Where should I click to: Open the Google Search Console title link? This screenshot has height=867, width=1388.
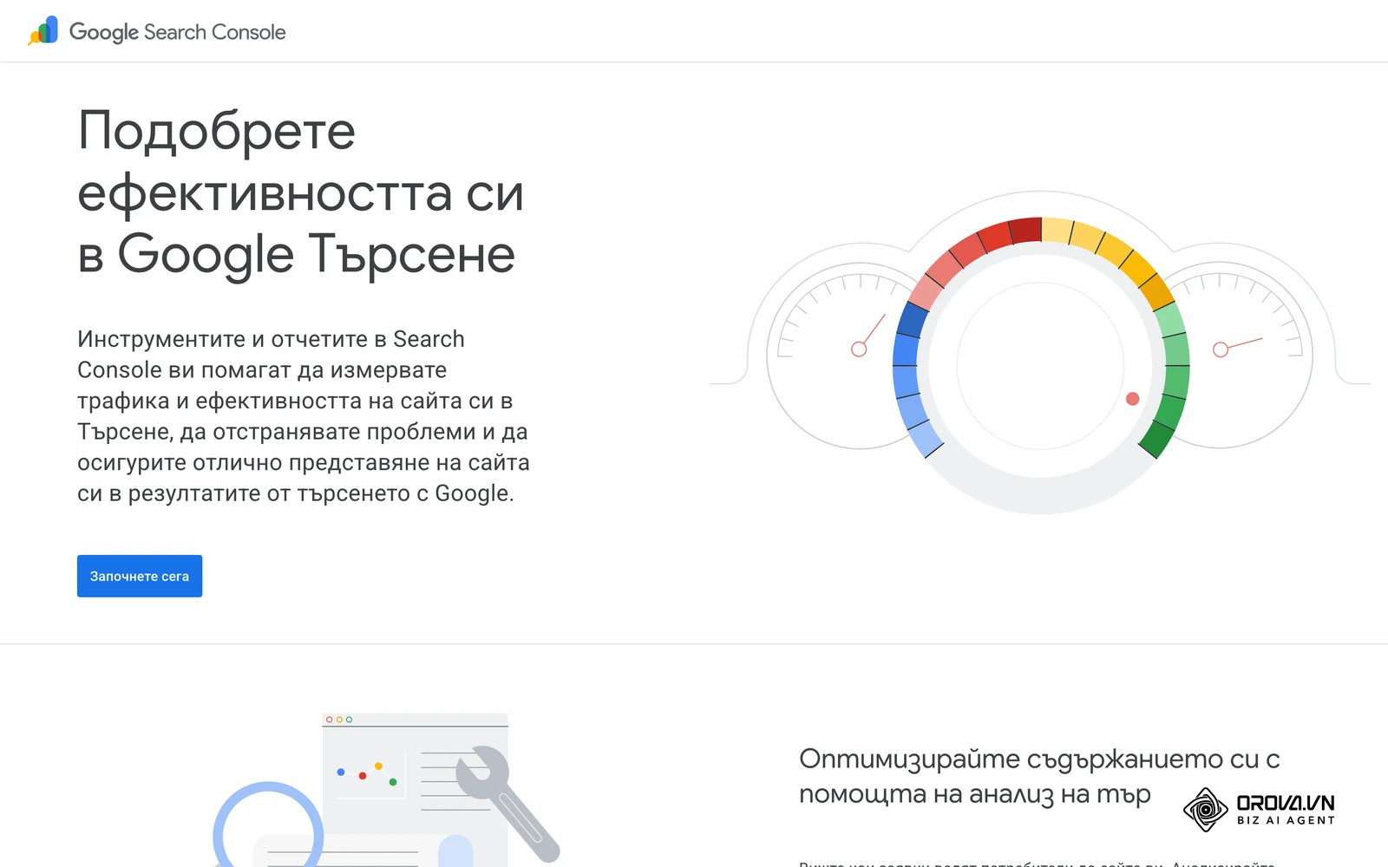pyautogui.click(x=177, y=32)
